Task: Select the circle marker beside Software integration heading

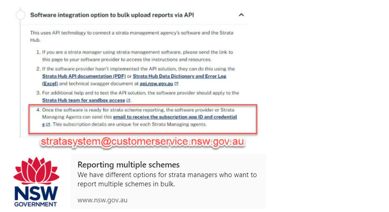Action: pos(21,15)
